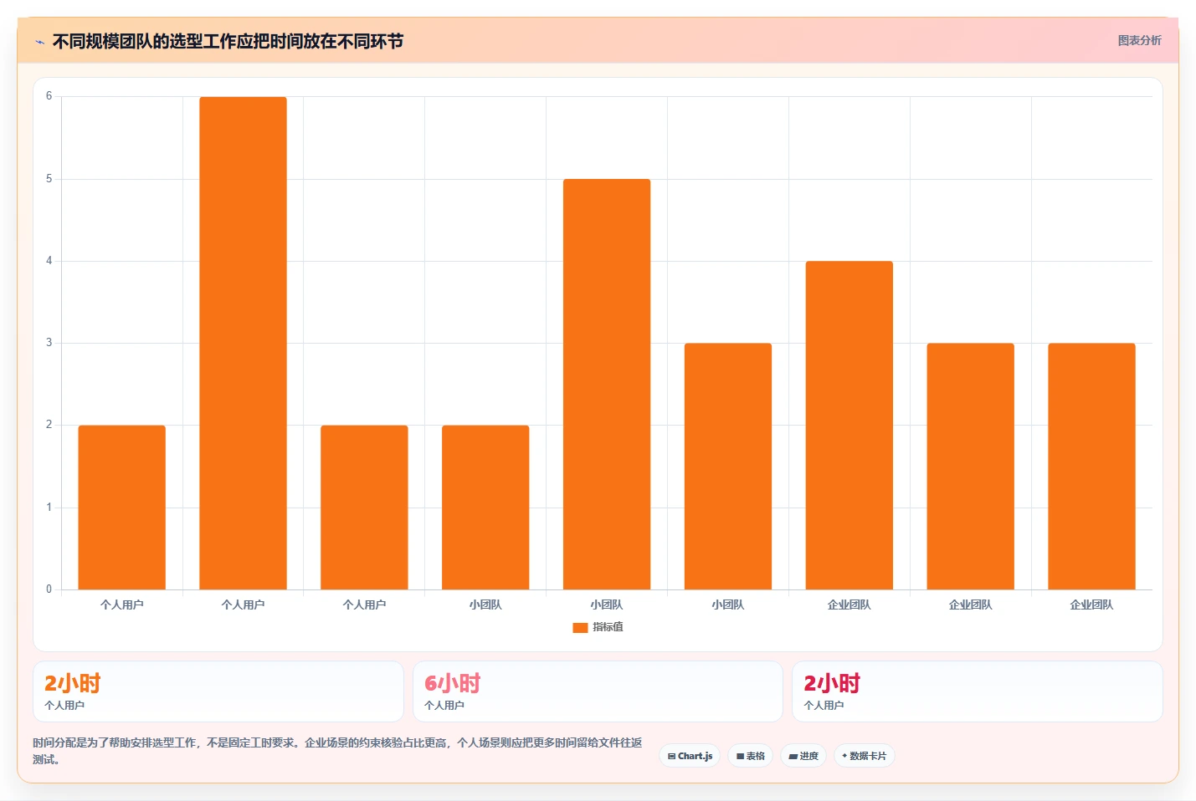Switch to the 进度 chip
The image size is (1196, 801).
pos(803,756)
